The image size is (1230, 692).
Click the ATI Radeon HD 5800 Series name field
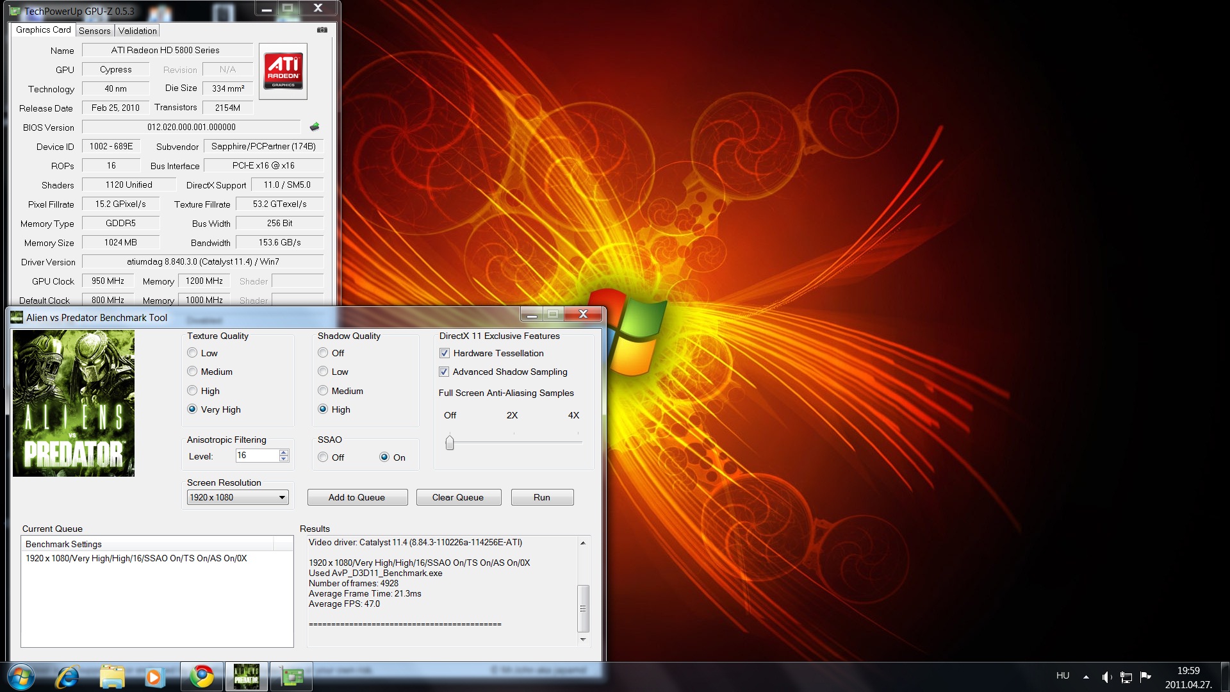coord(168,50)
